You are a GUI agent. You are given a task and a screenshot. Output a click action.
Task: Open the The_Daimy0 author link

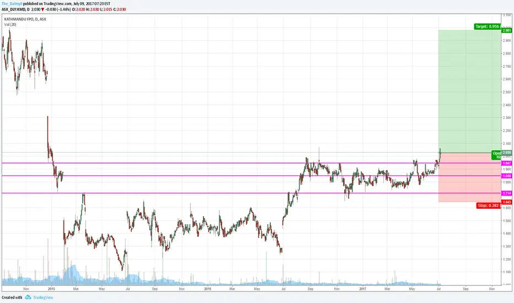(12, 4)
